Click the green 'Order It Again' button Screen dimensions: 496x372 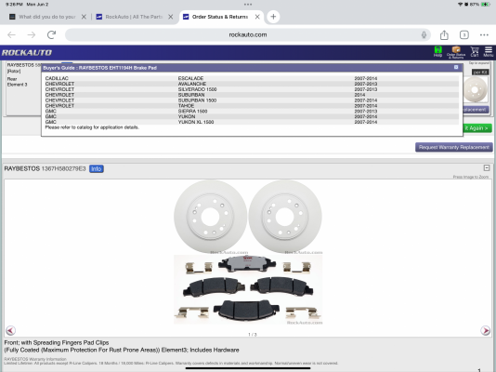[x=477, y=128]
